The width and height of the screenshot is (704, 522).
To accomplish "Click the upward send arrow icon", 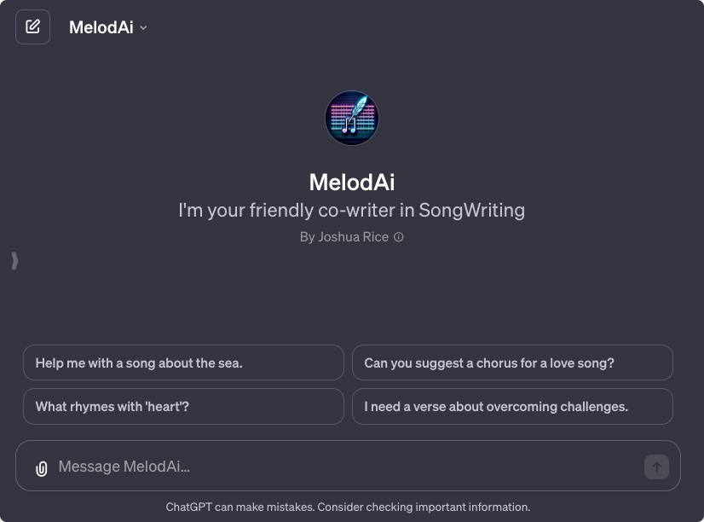I will [x=655, y=467].
